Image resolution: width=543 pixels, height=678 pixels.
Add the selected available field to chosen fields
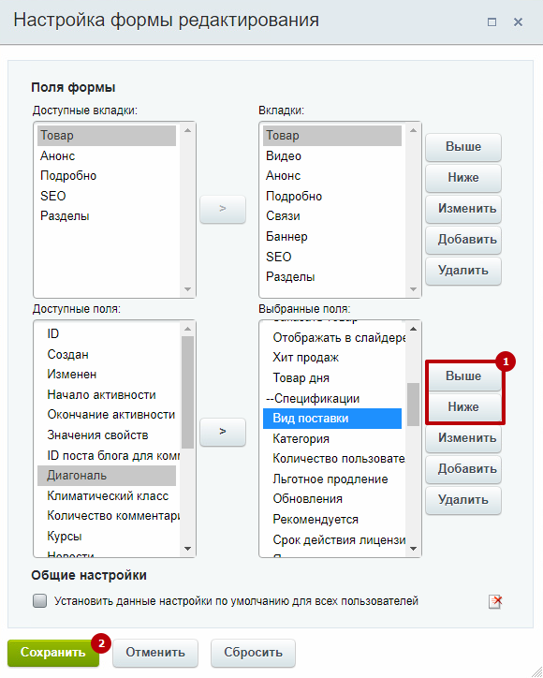(223, 432)
